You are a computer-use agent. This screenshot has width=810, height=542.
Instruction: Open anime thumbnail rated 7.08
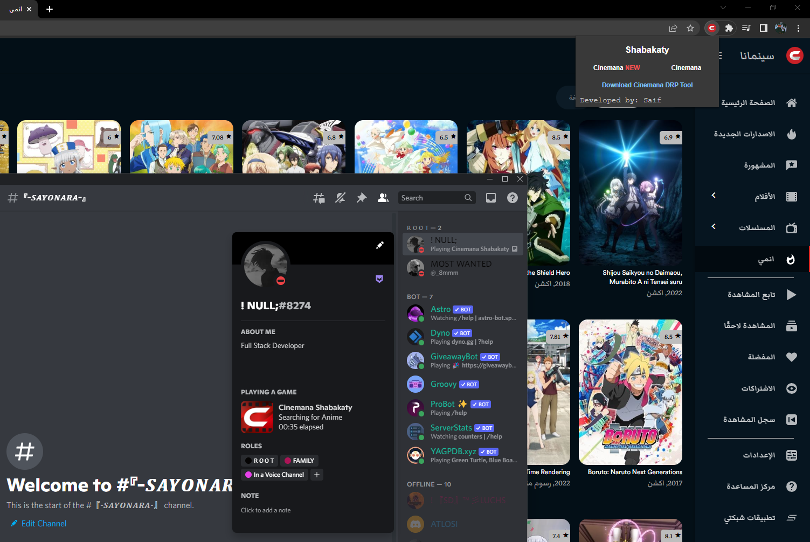(182, 147)
